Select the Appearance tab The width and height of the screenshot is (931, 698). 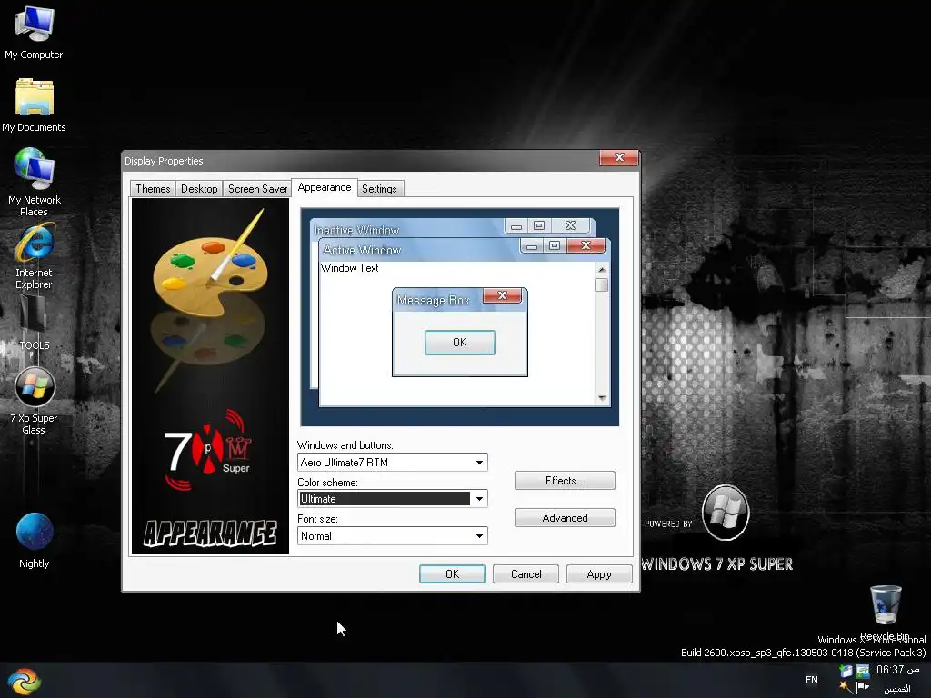point(325,187)
